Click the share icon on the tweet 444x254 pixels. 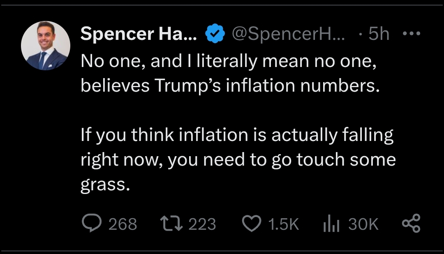(411, 223)
